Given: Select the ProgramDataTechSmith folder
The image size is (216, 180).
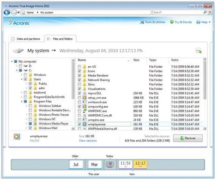Looking at the screenshot, I should pos(49,97).
